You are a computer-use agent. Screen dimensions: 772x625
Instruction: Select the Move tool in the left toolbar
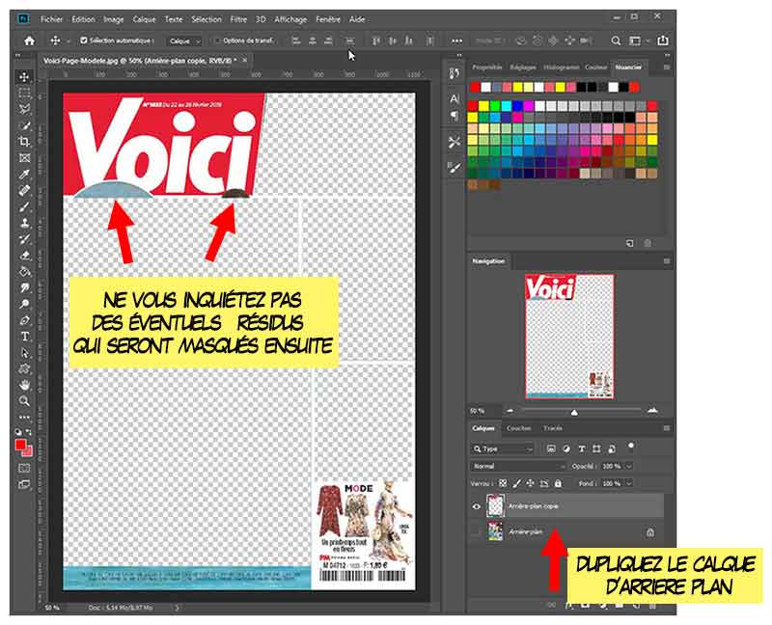(x=23, y=77)
